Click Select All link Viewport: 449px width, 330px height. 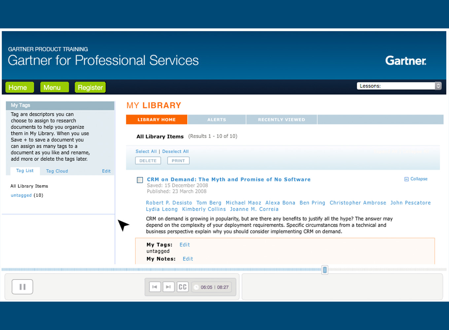click(146, 151)
